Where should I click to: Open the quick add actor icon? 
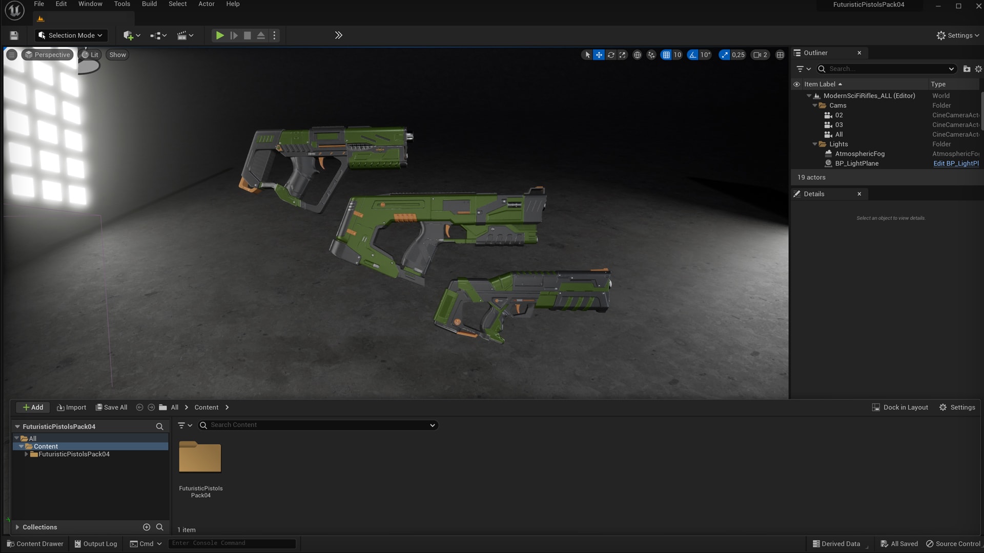pyautogui.click(x=131, y=35)
